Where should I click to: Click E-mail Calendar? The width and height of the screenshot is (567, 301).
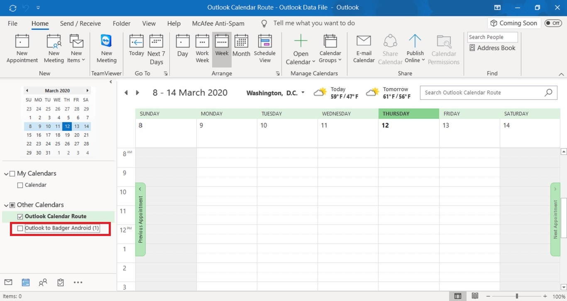click(x=364, y=49)
